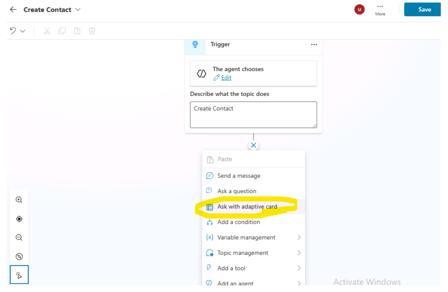The height and width of the screenshot is (292, 448).
Task: Open the Create Contact title dropdown
Action: click(x=78, y=10)
